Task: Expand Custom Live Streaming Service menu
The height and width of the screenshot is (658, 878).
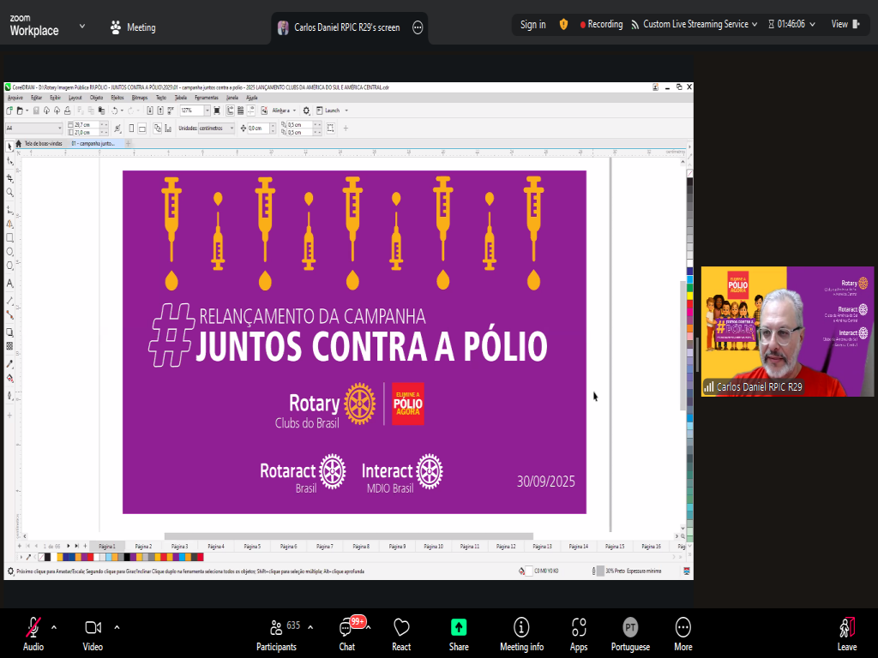Action: pyautogui.click(x=695, y=24)
